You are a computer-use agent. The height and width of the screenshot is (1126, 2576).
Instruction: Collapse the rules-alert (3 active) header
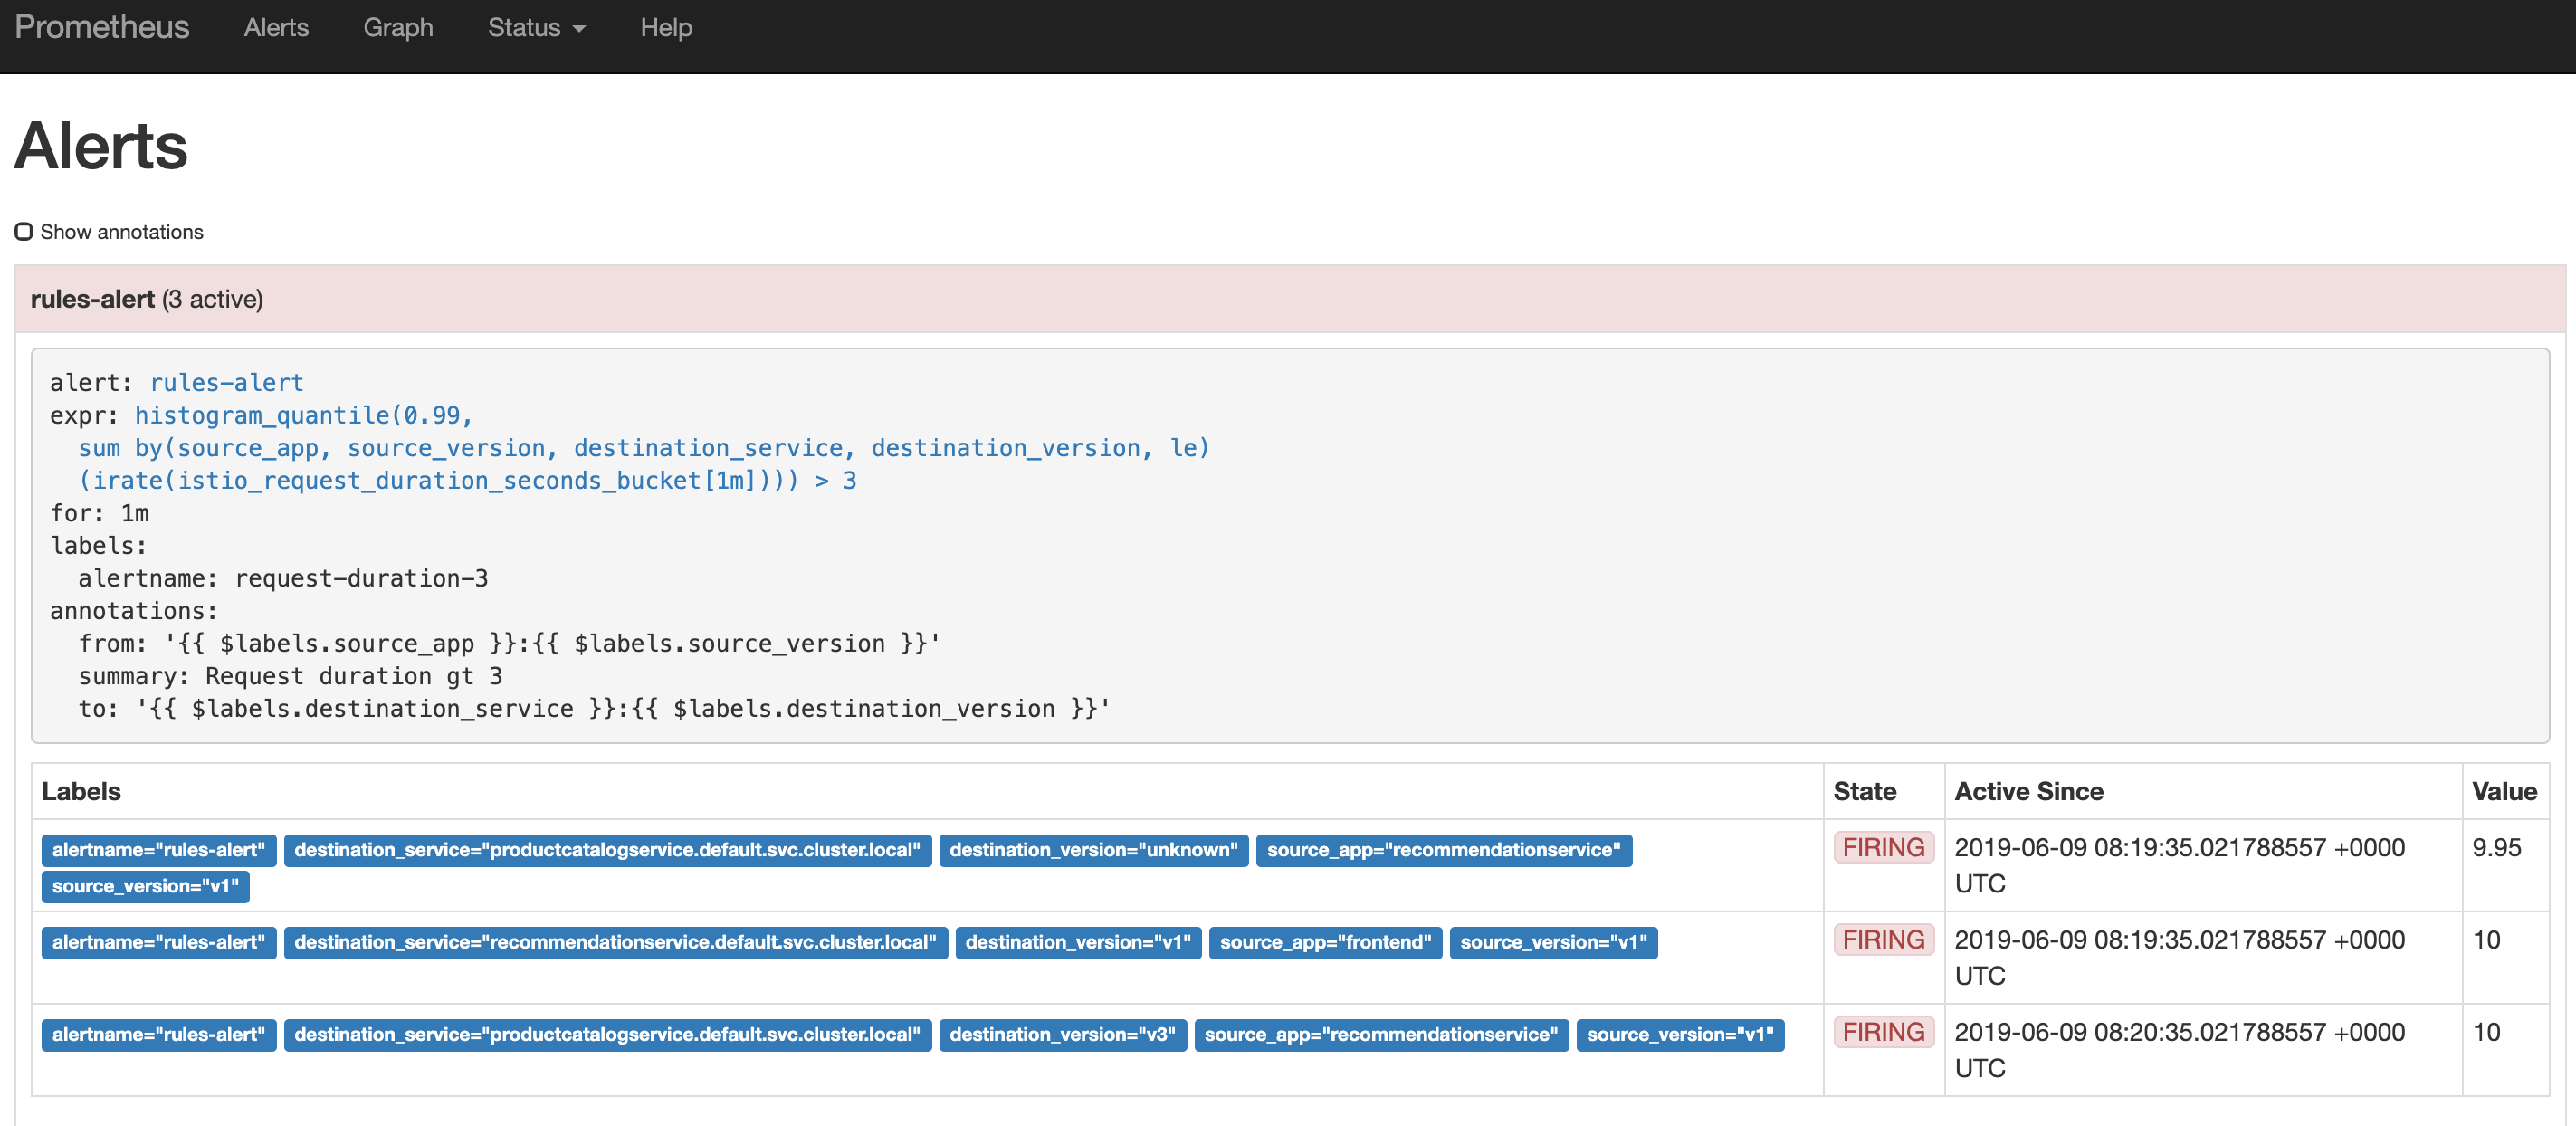[147, 299]
